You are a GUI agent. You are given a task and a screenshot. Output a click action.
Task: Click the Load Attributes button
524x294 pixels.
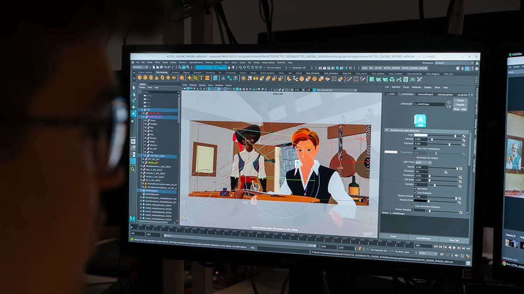pyautogui.click(x=423, y=238)
